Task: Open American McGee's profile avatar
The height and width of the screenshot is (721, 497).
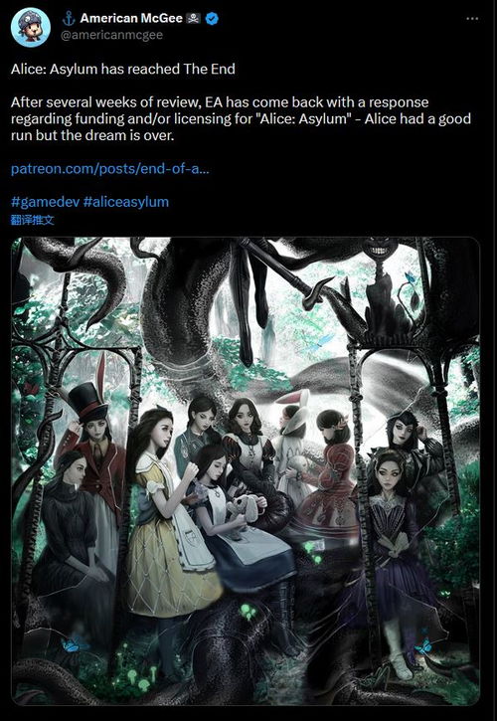Action: [31, 27]
